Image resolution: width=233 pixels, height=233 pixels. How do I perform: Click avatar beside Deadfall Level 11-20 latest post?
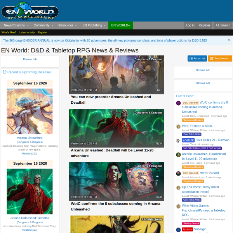pos(178,155)
